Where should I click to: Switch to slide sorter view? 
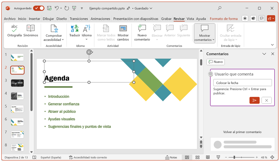pos(197,157)
